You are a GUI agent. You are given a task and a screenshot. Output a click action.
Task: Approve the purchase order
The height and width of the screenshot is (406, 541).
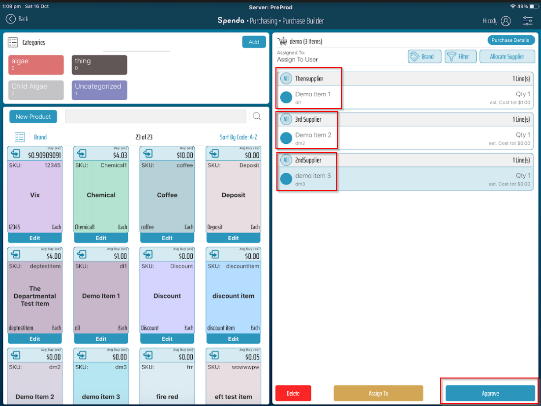point(490,393)
